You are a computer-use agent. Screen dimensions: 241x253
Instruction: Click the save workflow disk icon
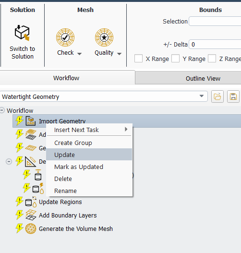coord(233,96)
